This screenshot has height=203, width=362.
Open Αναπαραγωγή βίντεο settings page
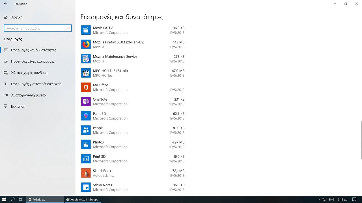[x=38, y=95]
